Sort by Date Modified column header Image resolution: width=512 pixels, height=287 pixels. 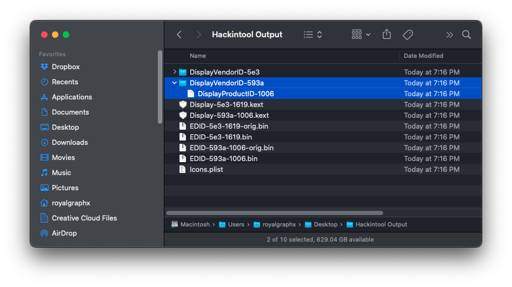[423, 56]
